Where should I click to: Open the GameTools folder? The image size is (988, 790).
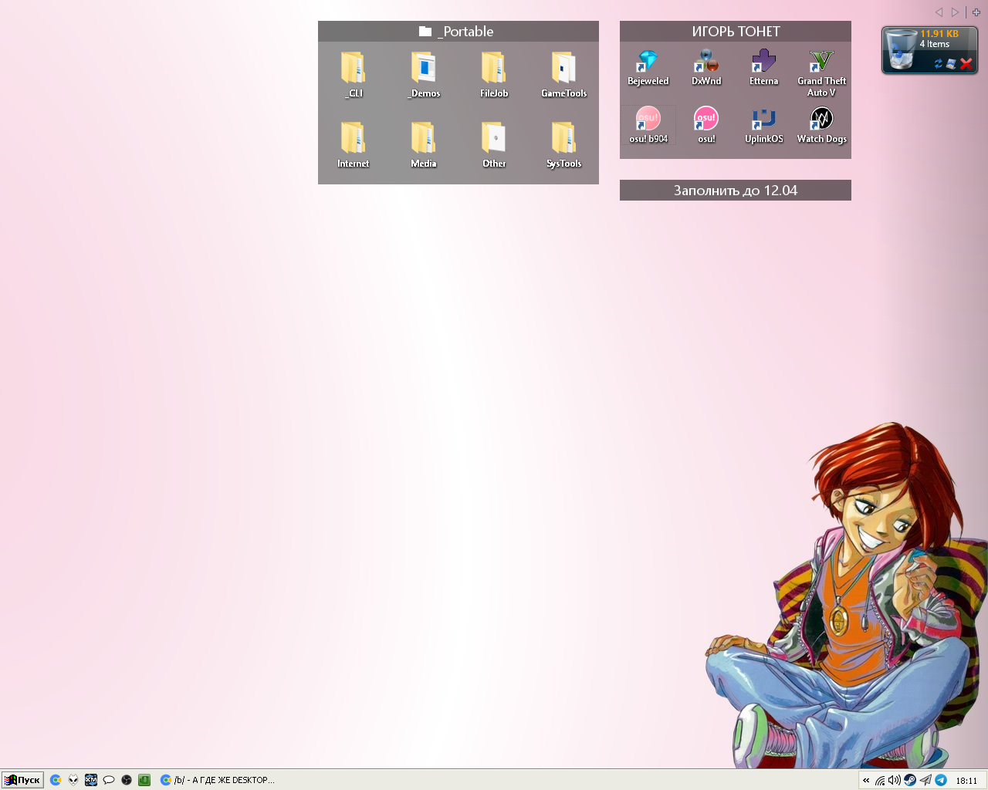click(564, 75)
